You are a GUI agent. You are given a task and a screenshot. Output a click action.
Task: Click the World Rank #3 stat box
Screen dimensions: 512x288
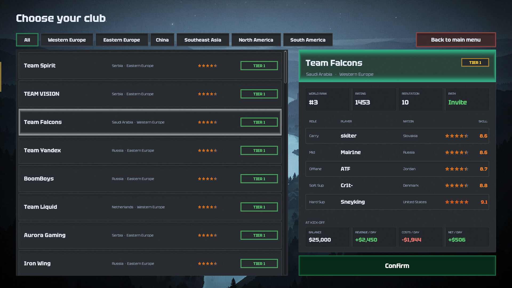tap(327, 99)
